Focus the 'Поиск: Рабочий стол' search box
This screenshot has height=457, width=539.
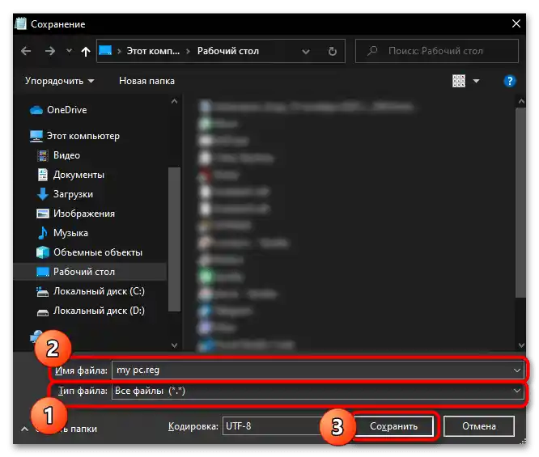click(x=436, y=51)
